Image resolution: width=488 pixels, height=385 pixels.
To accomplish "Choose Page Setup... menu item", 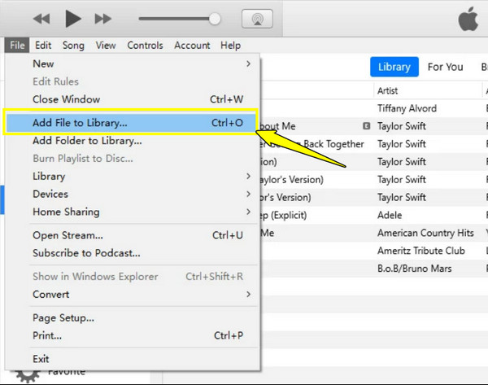I will [133, 318].
